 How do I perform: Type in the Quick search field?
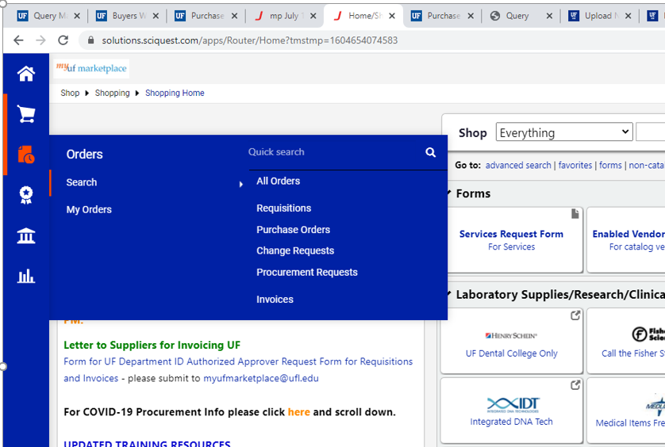333,152
